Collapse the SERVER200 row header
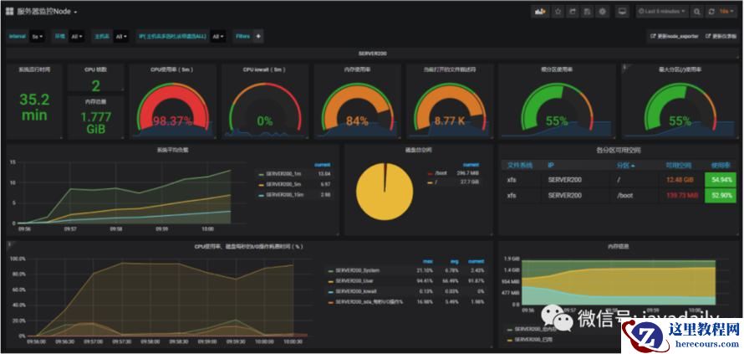Viewport: 744px width, 354px height. (x=373, y=54)
